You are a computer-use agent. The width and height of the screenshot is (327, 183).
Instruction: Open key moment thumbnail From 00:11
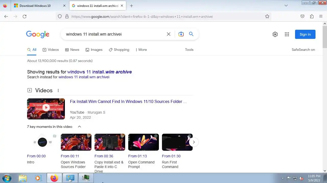(x=76, y=142)
